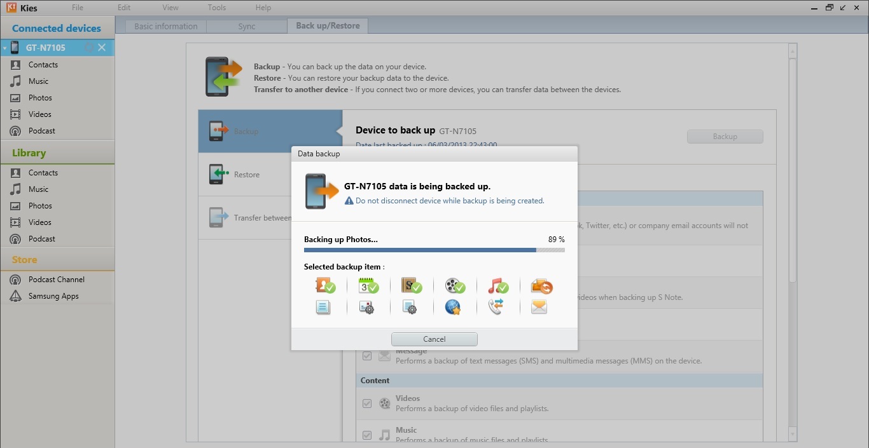Screen dimensions: 869x448
Task: Click the Podcast icon under Connected devices
Action: [15, 131]
